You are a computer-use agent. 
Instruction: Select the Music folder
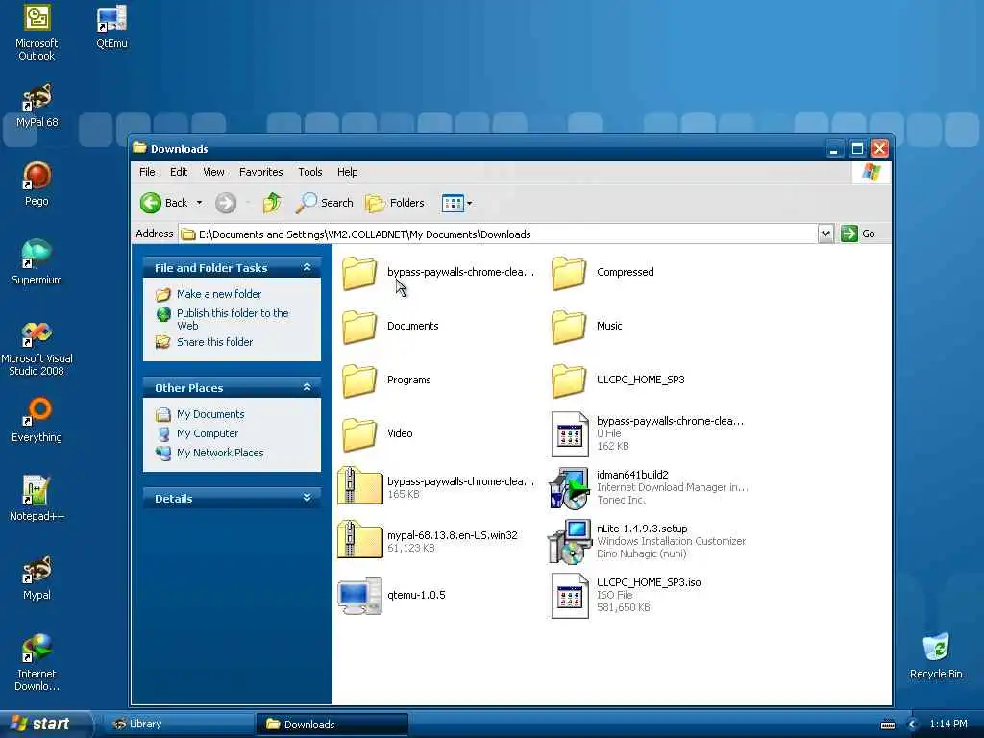point(587,327)
